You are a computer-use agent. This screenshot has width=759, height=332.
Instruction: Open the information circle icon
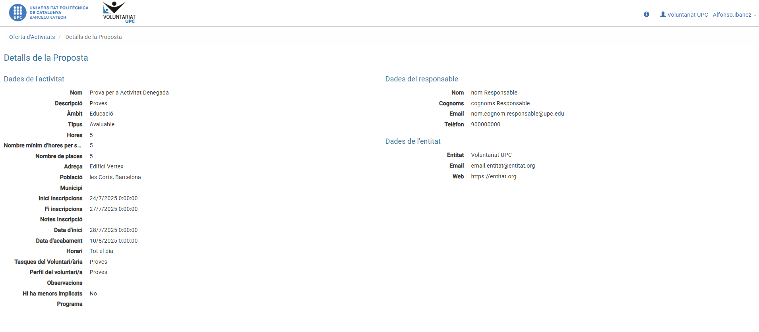click(647, 14)
